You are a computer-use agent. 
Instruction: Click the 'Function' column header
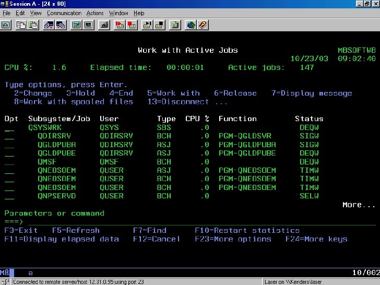click(238, 119)
